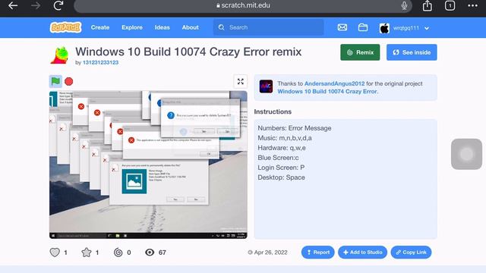Click the Scratch logo
The height and width of the screenshot is (273, 486).
pos(65,27)
